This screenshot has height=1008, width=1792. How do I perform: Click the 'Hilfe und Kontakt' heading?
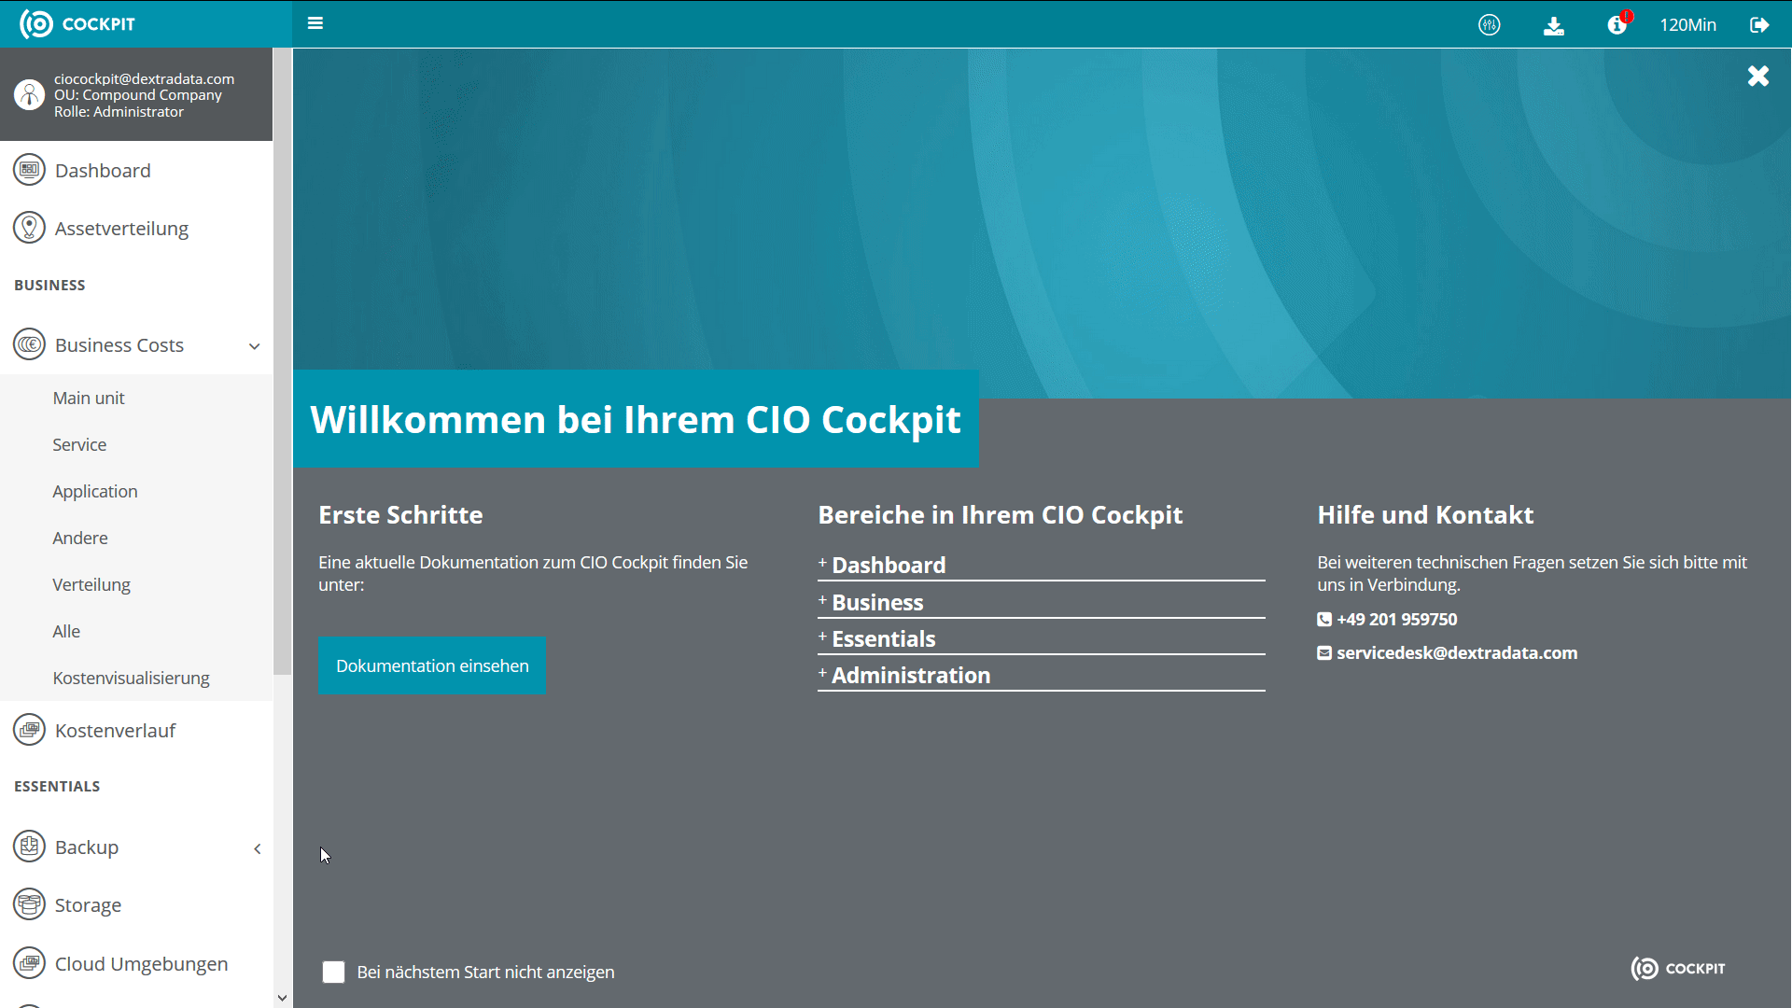point(1425,515)
